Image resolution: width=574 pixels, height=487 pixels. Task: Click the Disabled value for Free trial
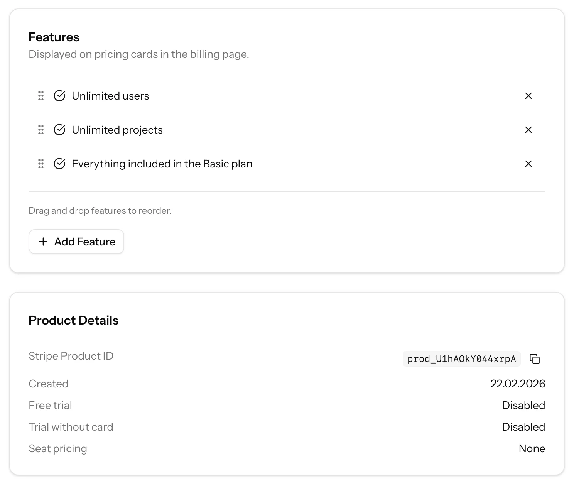pos(523,405)
